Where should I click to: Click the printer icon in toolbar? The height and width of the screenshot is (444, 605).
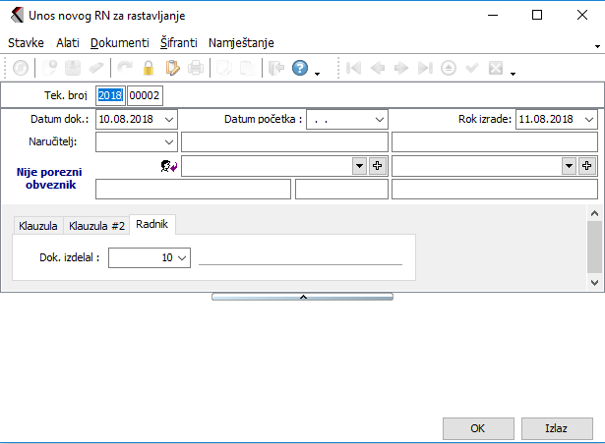tap(196, 69)
